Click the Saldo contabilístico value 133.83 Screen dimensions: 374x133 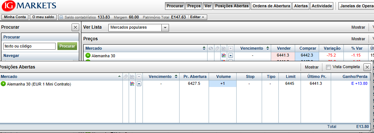click(104, 17)
